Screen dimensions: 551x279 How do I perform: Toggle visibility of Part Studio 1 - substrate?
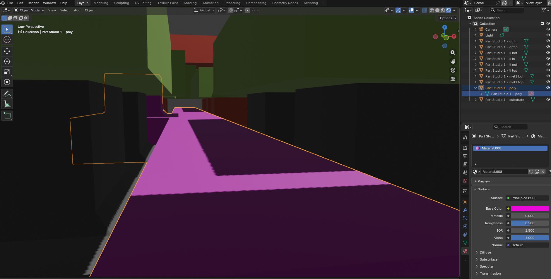(x=548, y=99)
